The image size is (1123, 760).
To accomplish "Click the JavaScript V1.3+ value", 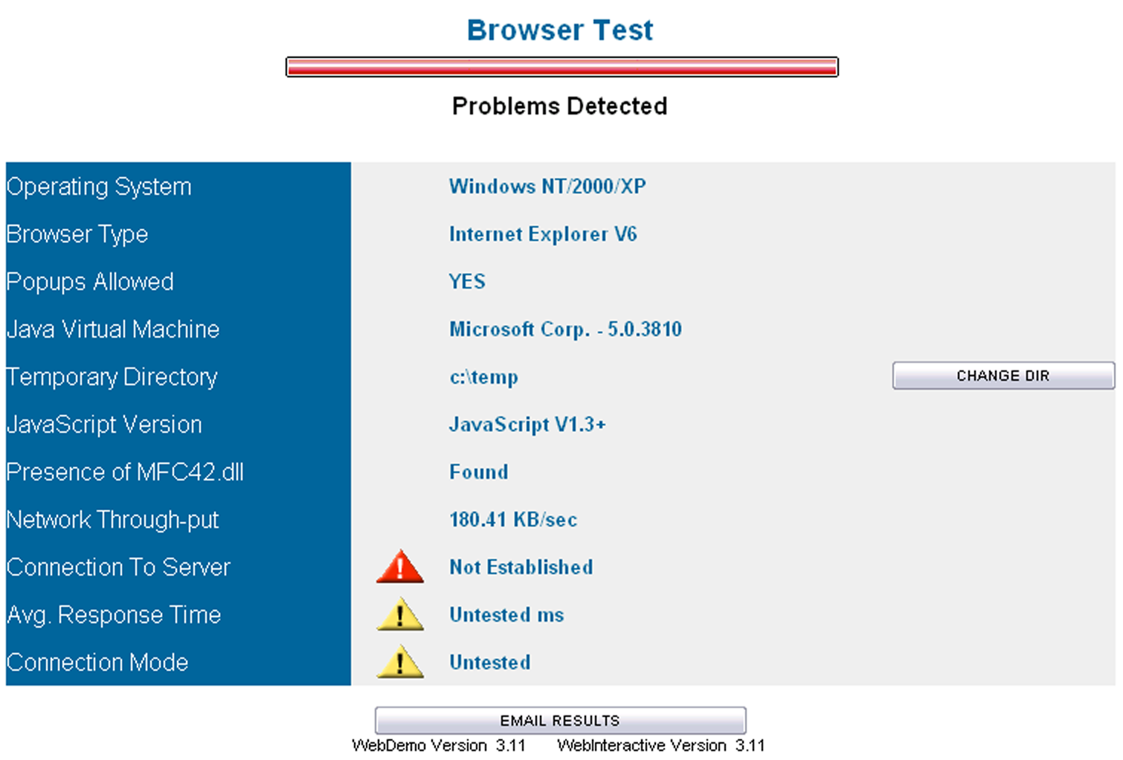I will pos(527,425).
